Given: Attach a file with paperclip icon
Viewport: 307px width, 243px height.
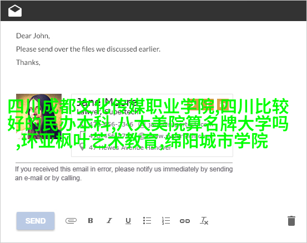Looking at the screenshot, I should pos(71,221).
